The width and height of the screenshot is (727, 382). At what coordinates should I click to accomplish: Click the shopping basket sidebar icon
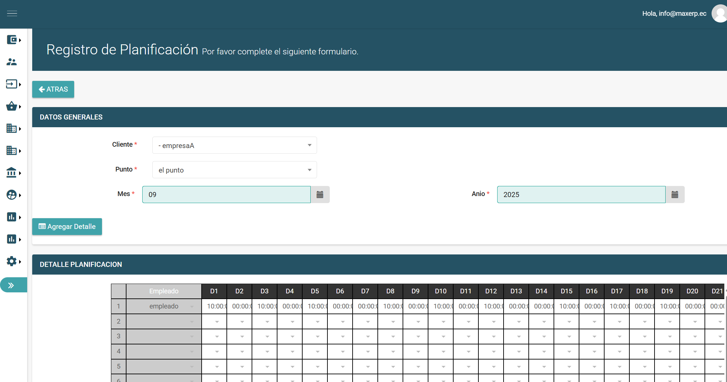[x=12, y=106]
